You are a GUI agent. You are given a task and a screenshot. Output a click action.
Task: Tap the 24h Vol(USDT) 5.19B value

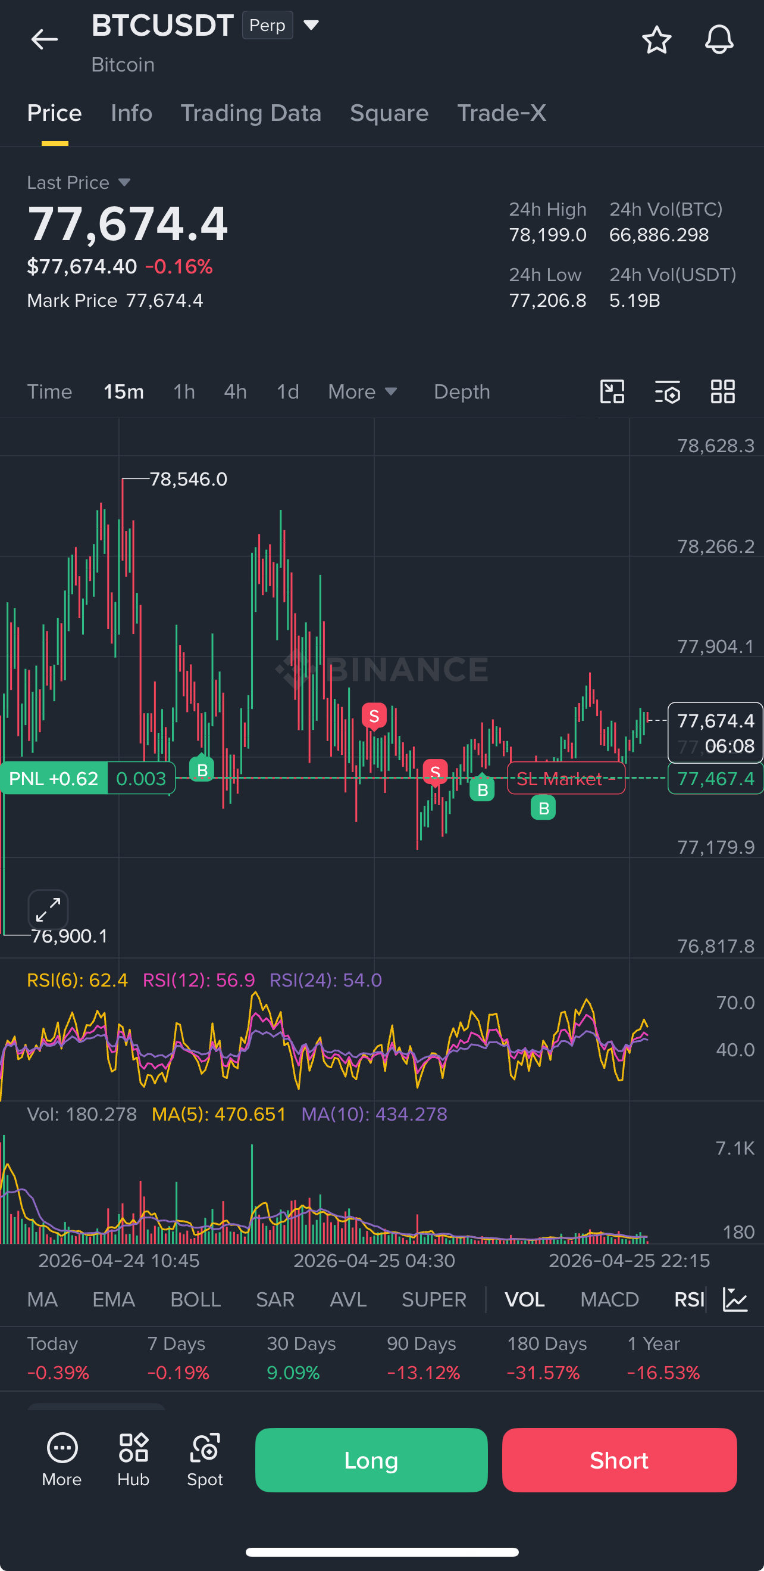[635, 301]
